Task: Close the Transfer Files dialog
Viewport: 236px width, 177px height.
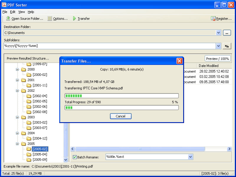Action: pos(179,61)
